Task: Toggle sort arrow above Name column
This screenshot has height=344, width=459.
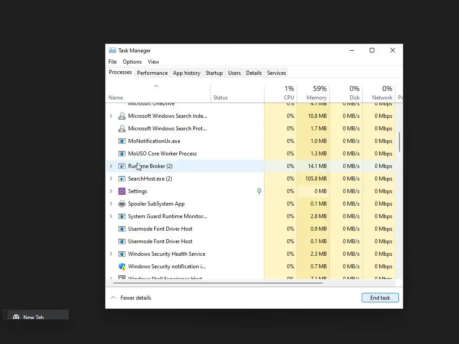Action: pos(156,86)
